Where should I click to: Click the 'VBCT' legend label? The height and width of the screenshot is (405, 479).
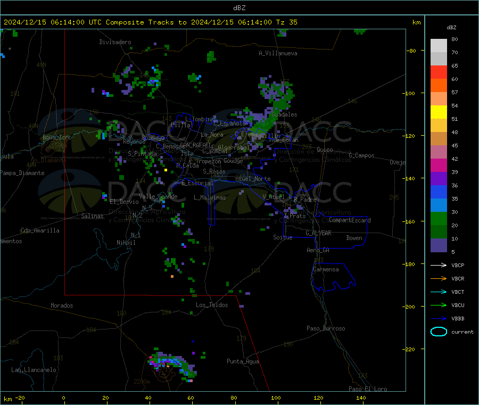tap(458, 292)
